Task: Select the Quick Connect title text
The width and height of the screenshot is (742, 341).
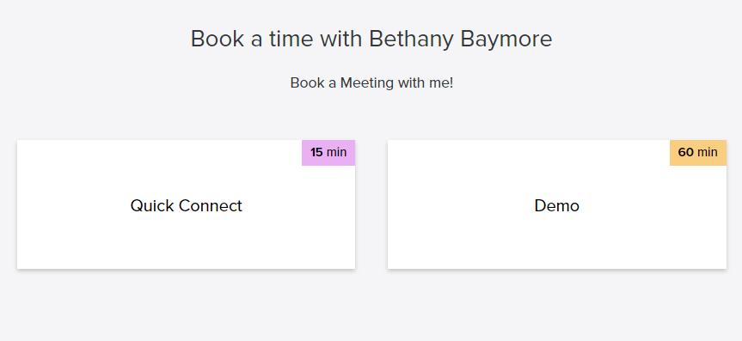Action: 186,206
